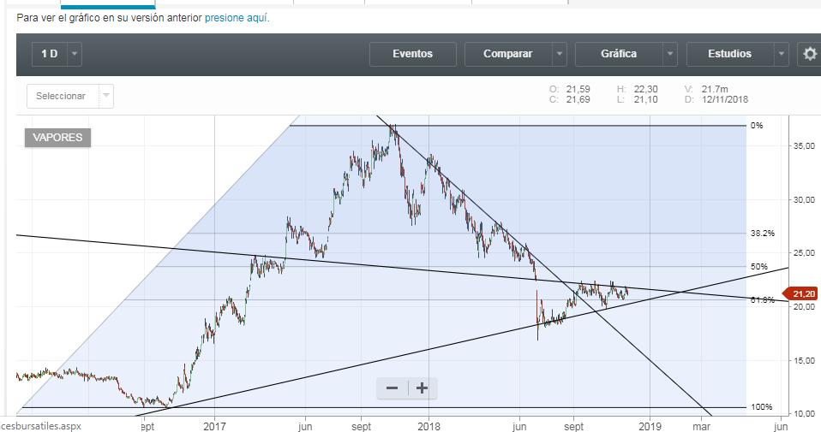Click the 'mar' label on time axis
821x432 pixels.
coord(702,426)
